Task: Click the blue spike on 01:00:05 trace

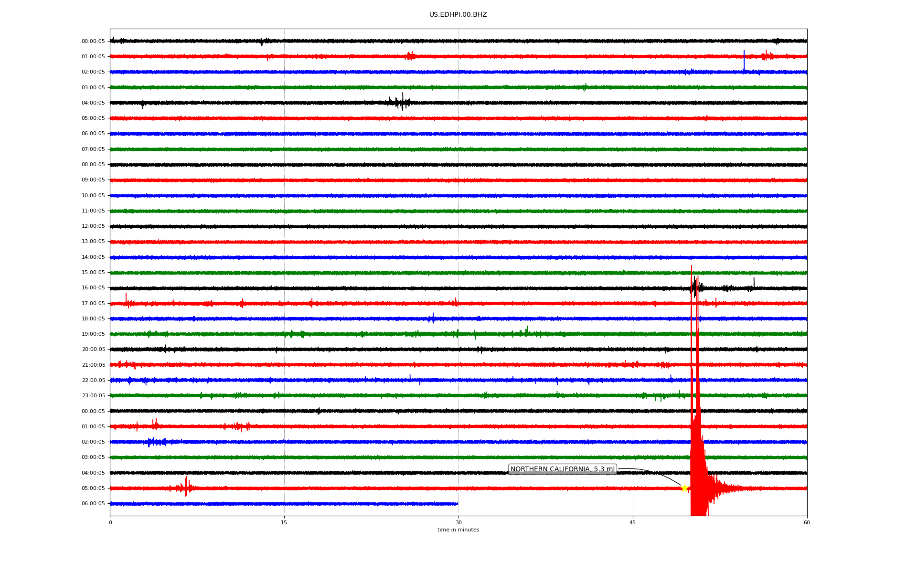Action: point(744,60)
